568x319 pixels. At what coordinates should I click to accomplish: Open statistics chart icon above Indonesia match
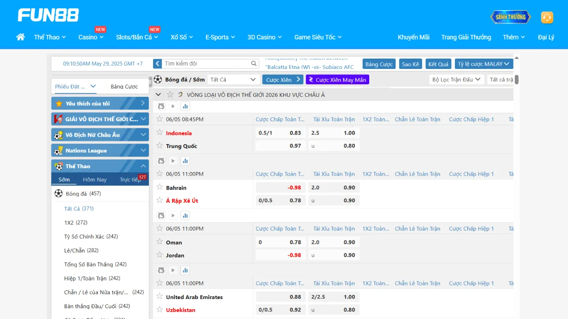click(185, 106)
